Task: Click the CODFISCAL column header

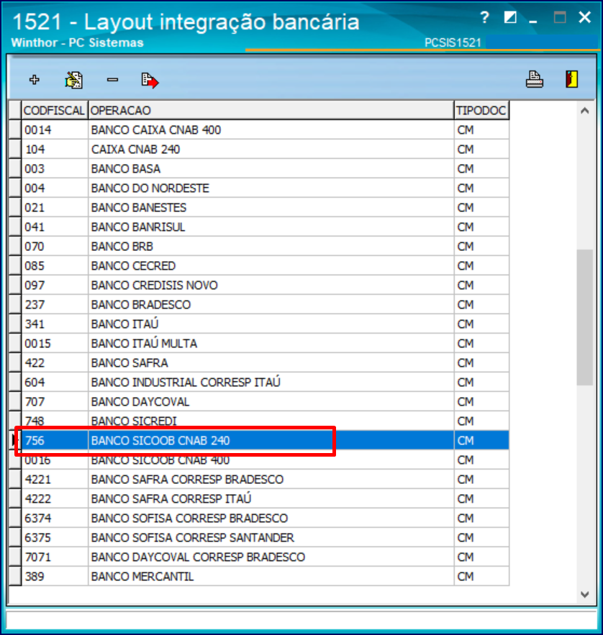Action: 54,110
